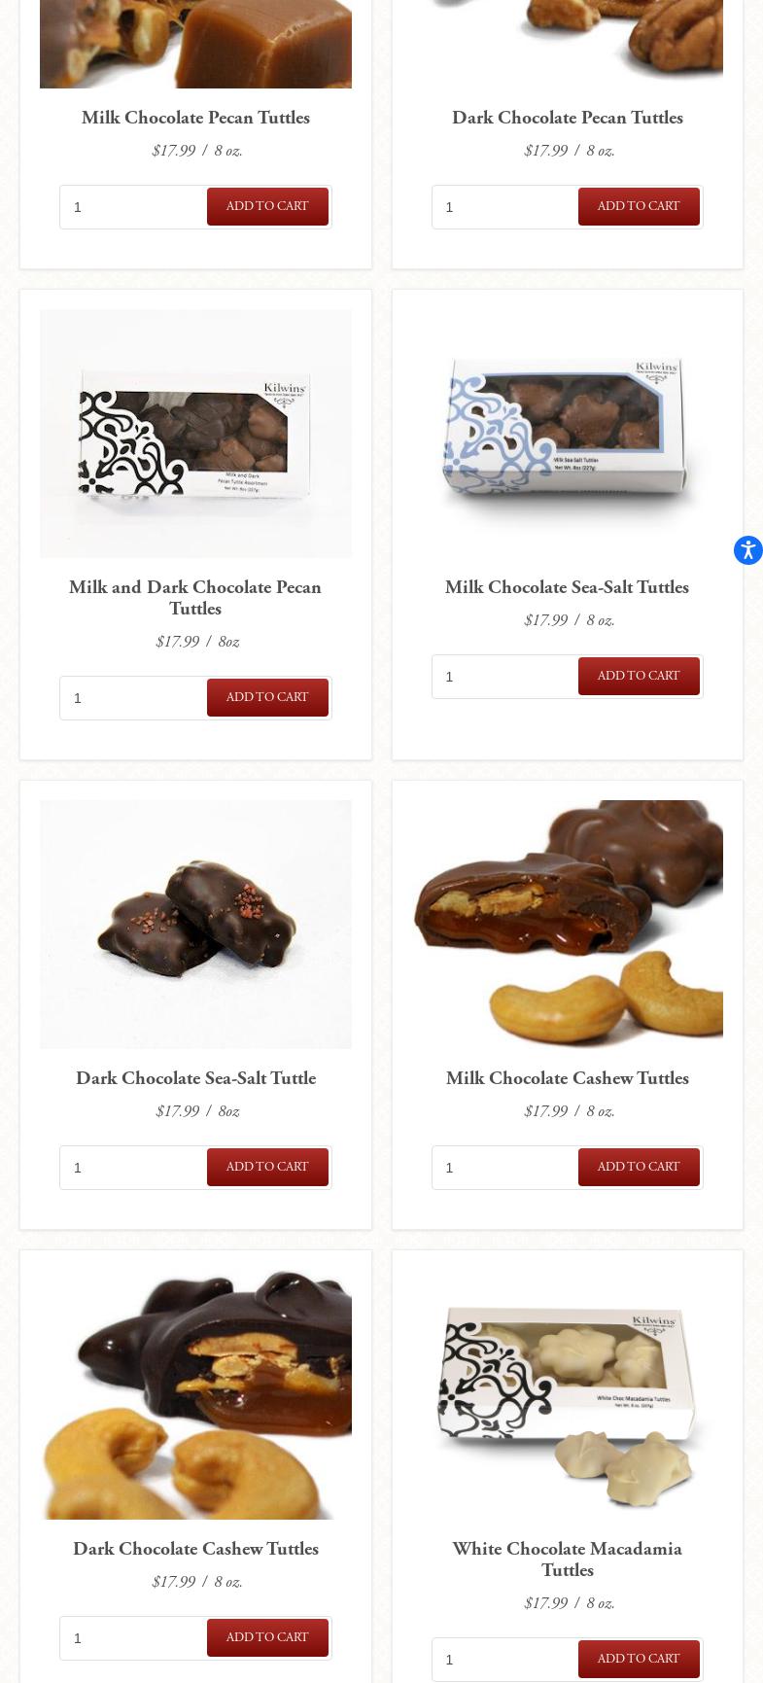View the Dark Chocolate Sea-Salt Tuttle photo

tap(195, 925)
